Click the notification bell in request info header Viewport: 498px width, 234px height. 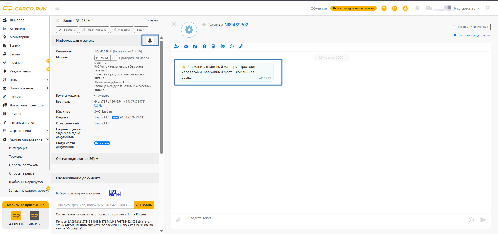[x=150, y=40]
